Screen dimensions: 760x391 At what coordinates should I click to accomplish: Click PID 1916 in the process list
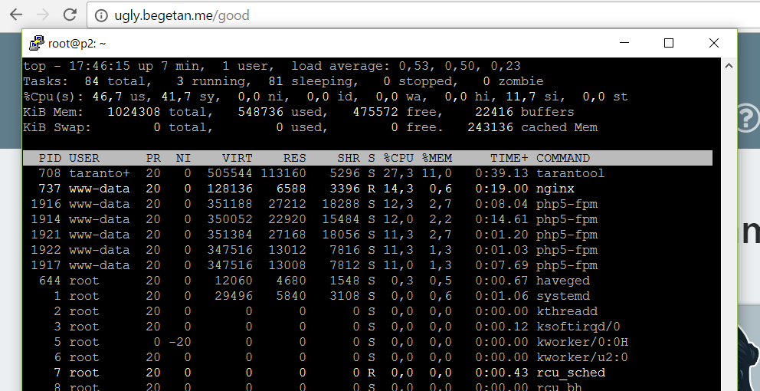46,204
